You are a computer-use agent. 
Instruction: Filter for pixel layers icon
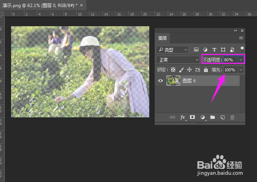(x=196, y=49)
